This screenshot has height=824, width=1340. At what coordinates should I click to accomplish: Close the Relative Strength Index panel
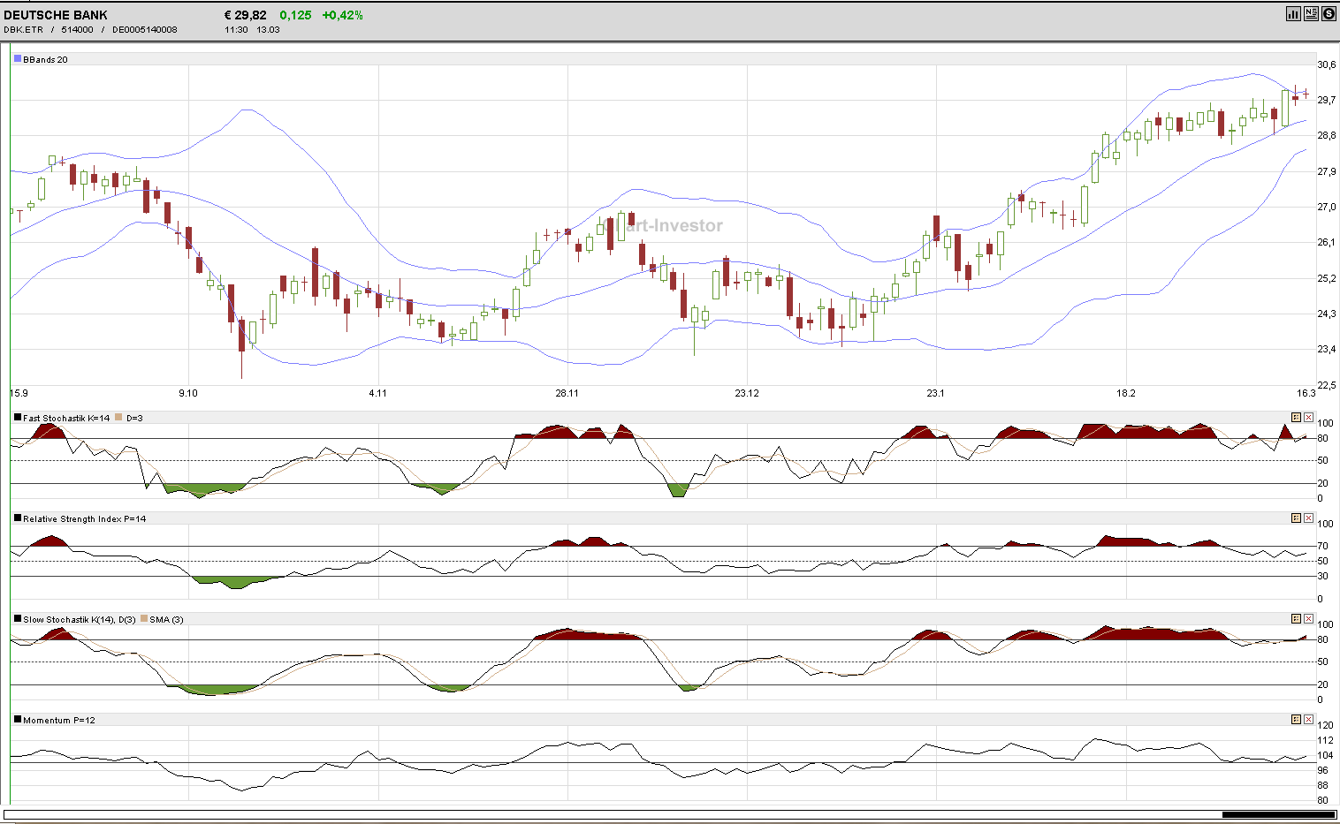pyautogui.click(x=1309, y=518)
